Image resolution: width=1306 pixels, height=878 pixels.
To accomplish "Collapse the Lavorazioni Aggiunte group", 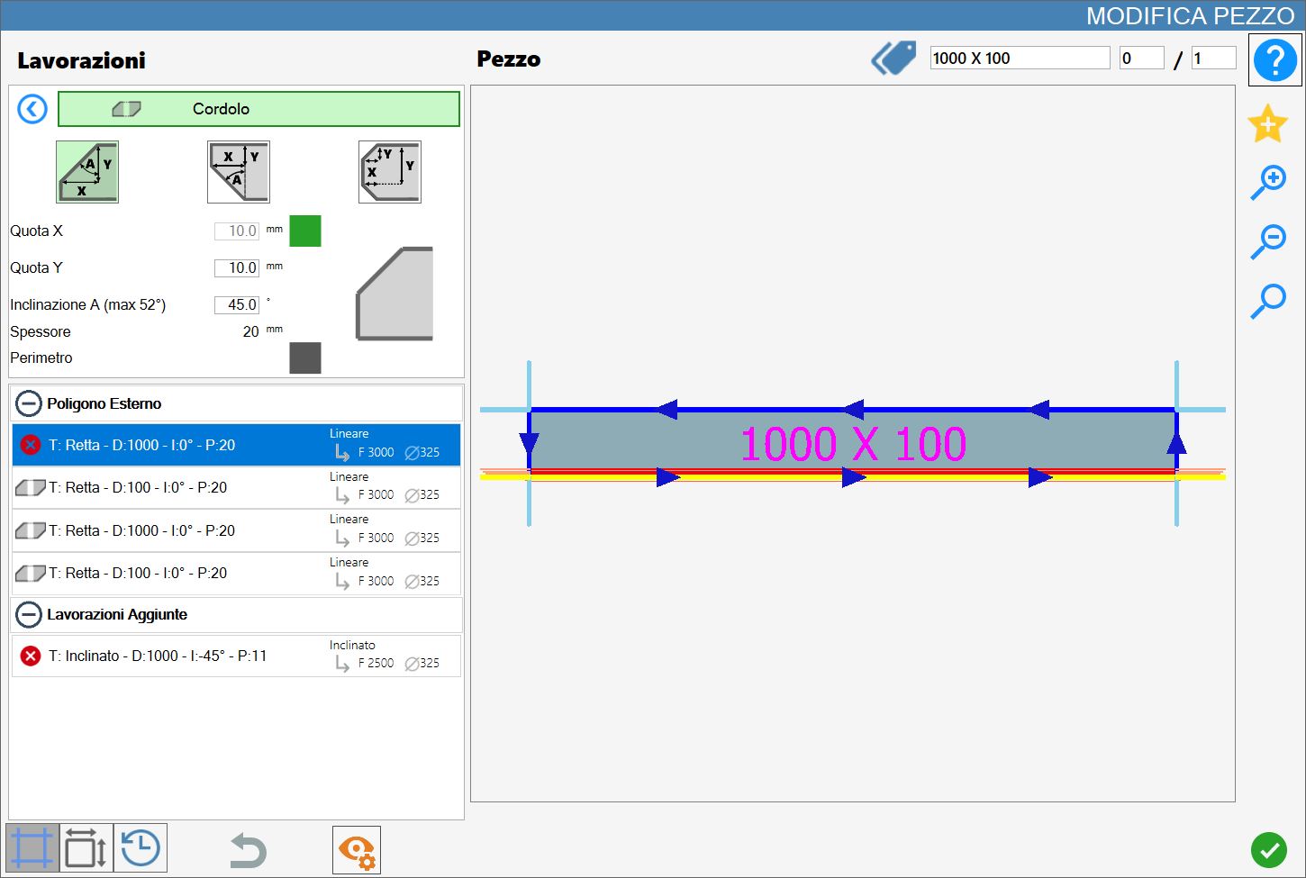I will coord(29,614).
